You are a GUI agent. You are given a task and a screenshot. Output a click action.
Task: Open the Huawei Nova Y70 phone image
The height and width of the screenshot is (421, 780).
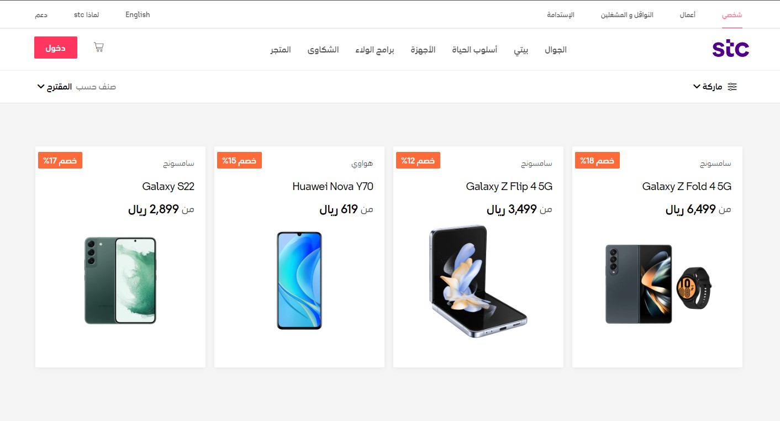click(299, 281)
